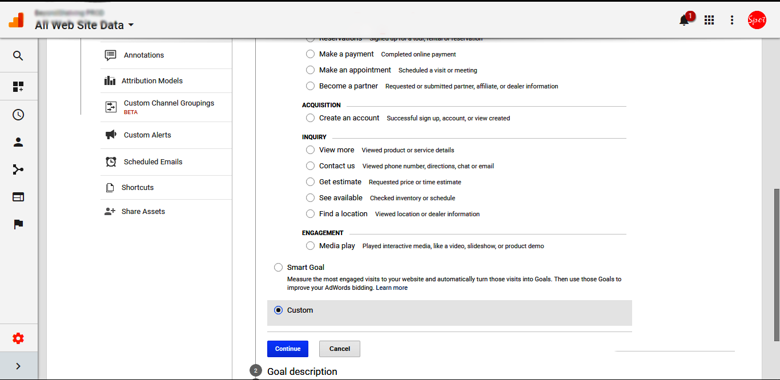
Task: Open the Admin gear icon
Action: click(x=18, y=338)
